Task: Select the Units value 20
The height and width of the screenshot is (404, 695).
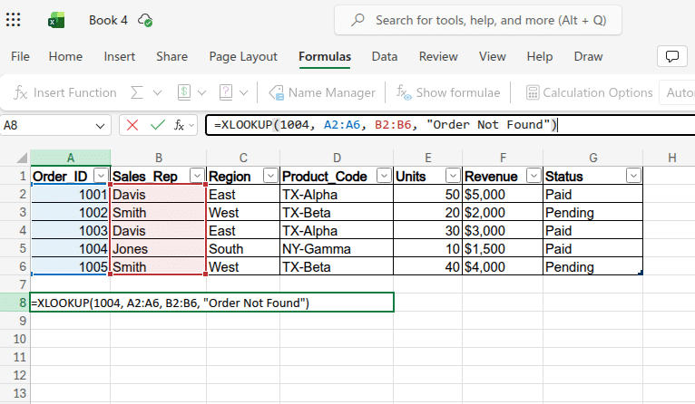Action: [x=427, y=212]
